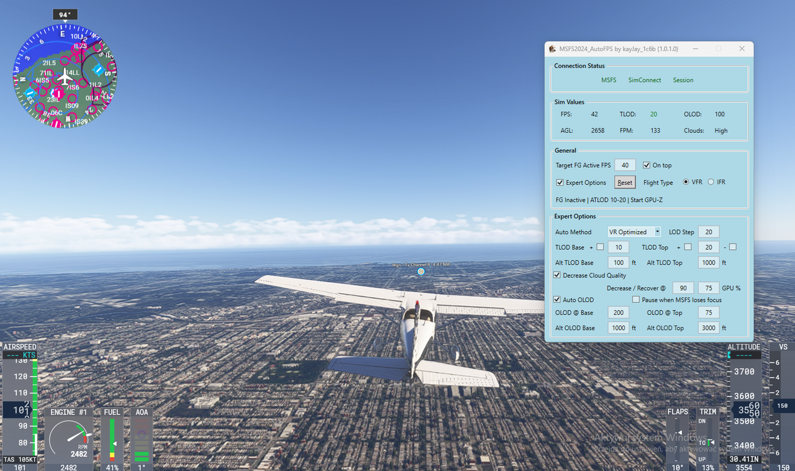The width and height of the screenshot is (795, 471).
Task: Disable Decrease Cloud Quality
Action: [x=557, y=275]
